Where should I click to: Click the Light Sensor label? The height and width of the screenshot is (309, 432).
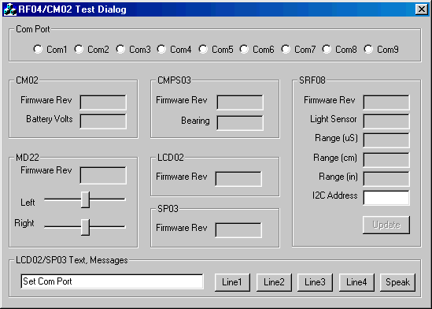pos(334,119)
